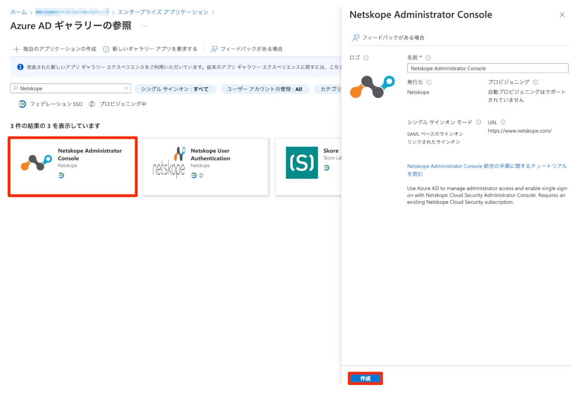Click the provisioning icon on the User Authentication card
Screen dimensions: 583x402
(x=201, y=175)
